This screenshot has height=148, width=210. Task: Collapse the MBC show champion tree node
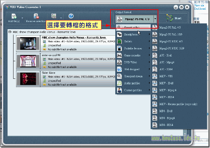pyautogui.click(x=10, y=32)
